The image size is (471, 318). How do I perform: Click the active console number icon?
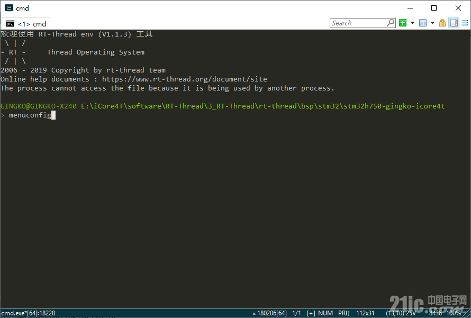[x=423, y=23]
